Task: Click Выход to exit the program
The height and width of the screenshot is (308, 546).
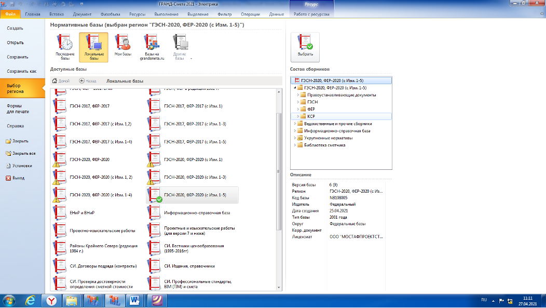Action: (16, 178)
